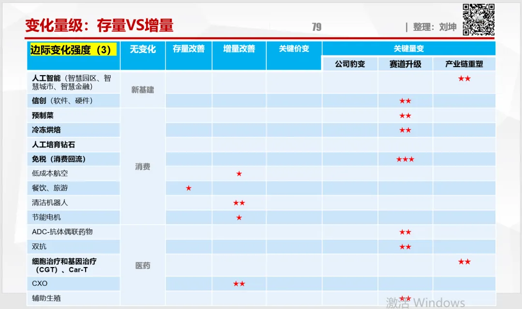The image size is (522, 309).
Task: Click the two stars in 清洁机器人 row
Action: (x=239, y=203)
